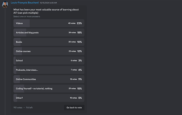Pick Coding Yourself - no tutorial, nothing
Image resolution: width=182 pixels, height=115 pixels.
(49, 89)
